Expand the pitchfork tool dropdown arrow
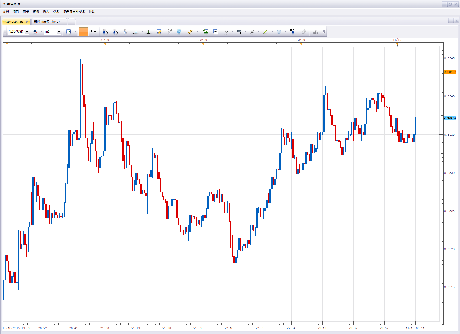The width and height of the screenshot is (460, 334). coord(232,32)
